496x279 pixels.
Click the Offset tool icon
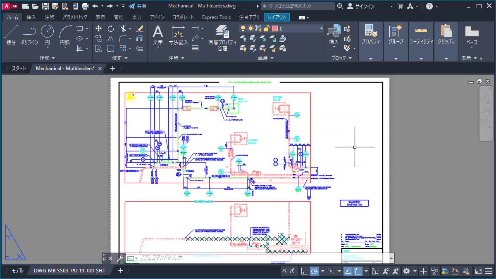(140, 48)
